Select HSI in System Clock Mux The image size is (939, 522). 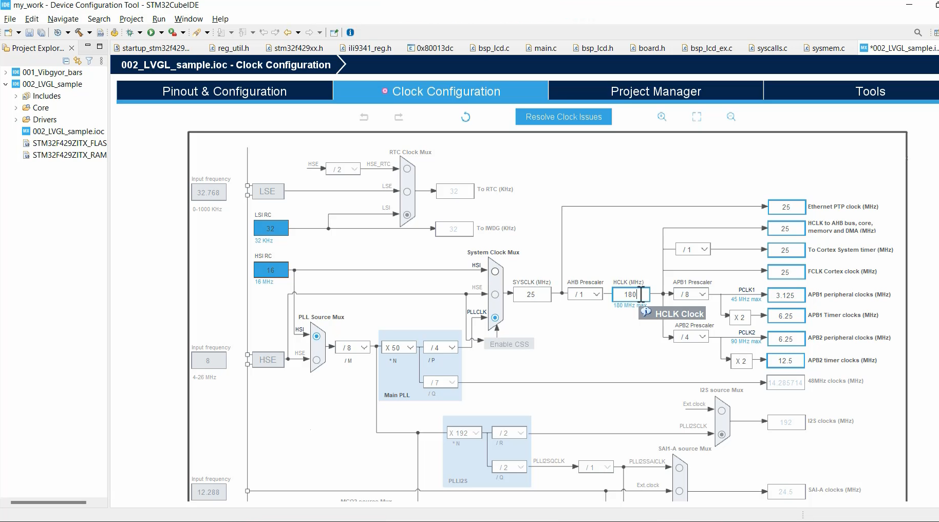495,271
